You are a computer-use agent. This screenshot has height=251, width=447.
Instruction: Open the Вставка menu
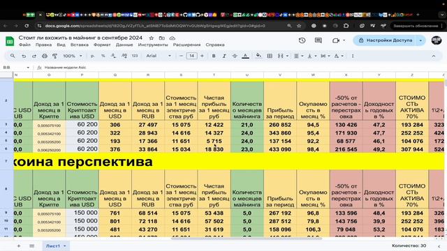click(x=79, y=45)
